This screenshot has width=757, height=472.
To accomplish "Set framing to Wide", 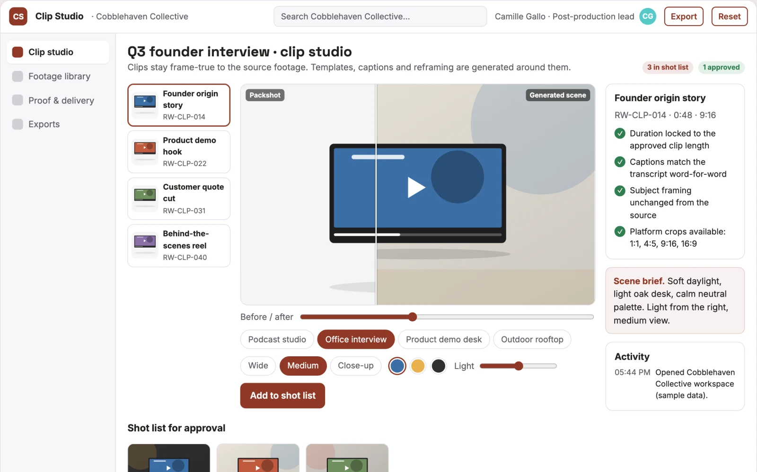I will (258, 366).
